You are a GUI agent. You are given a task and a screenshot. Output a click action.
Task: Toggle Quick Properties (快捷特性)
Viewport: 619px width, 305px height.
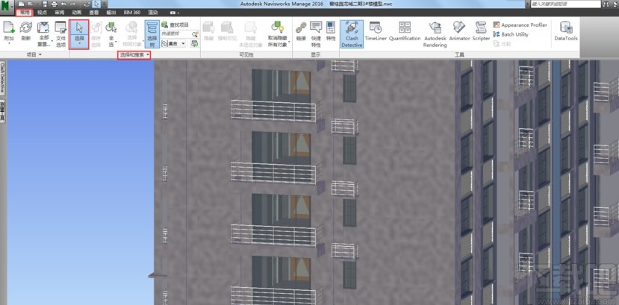point(316,33)
